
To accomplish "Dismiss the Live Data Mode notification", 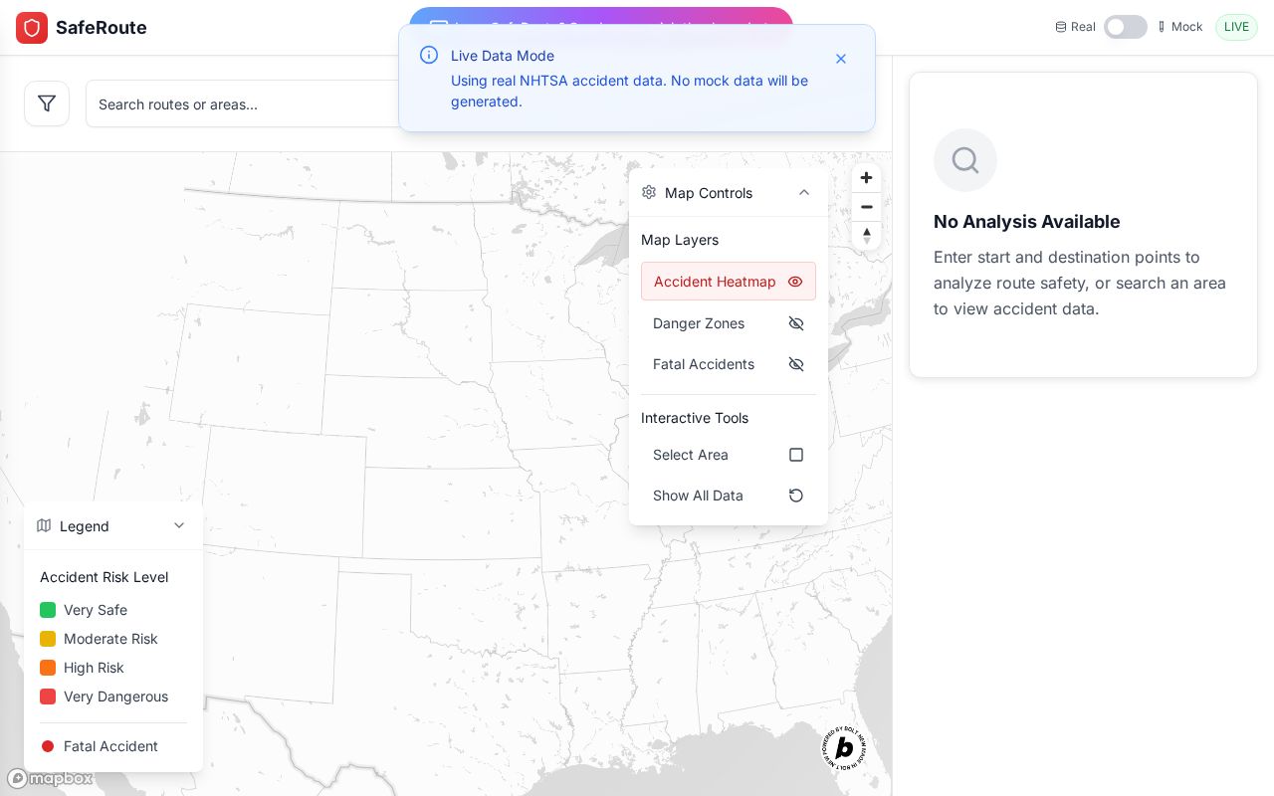I will tap(841, 59).
